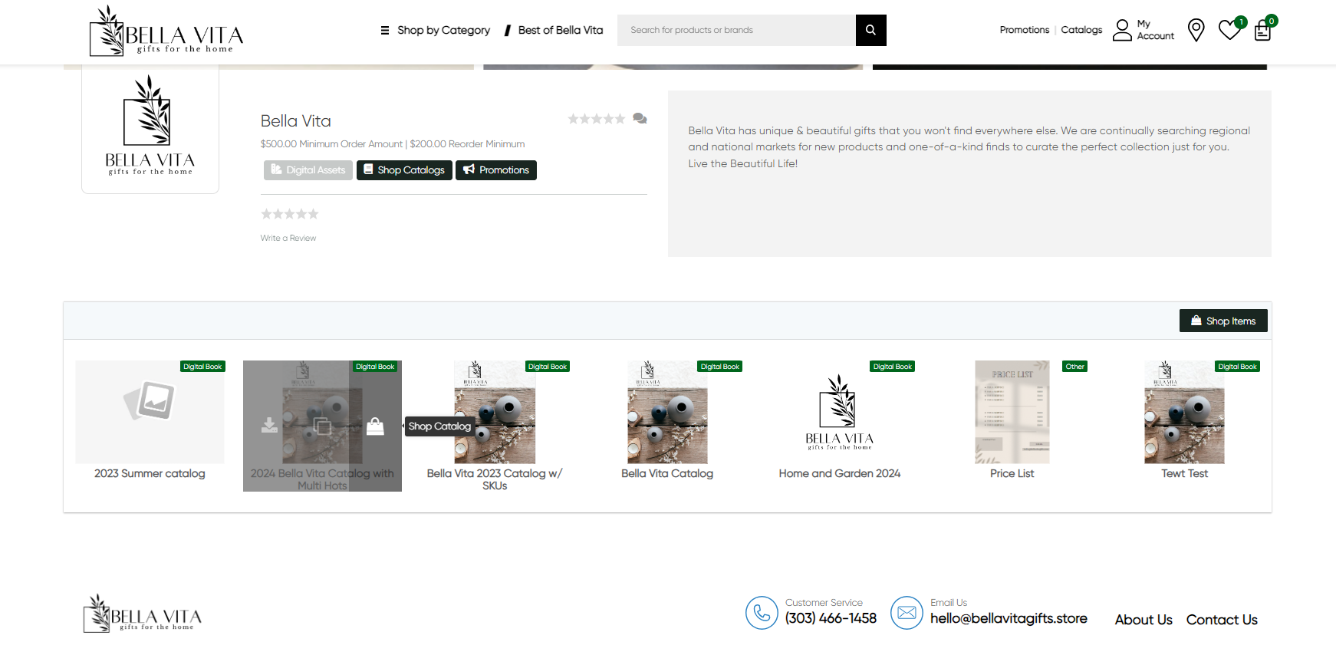Open the Home and Garden 2024 catalog

tap(840, 412)
